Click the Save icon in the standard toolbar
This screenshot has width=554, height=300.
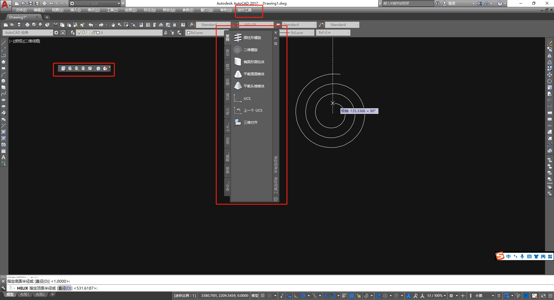click(19, 25)
